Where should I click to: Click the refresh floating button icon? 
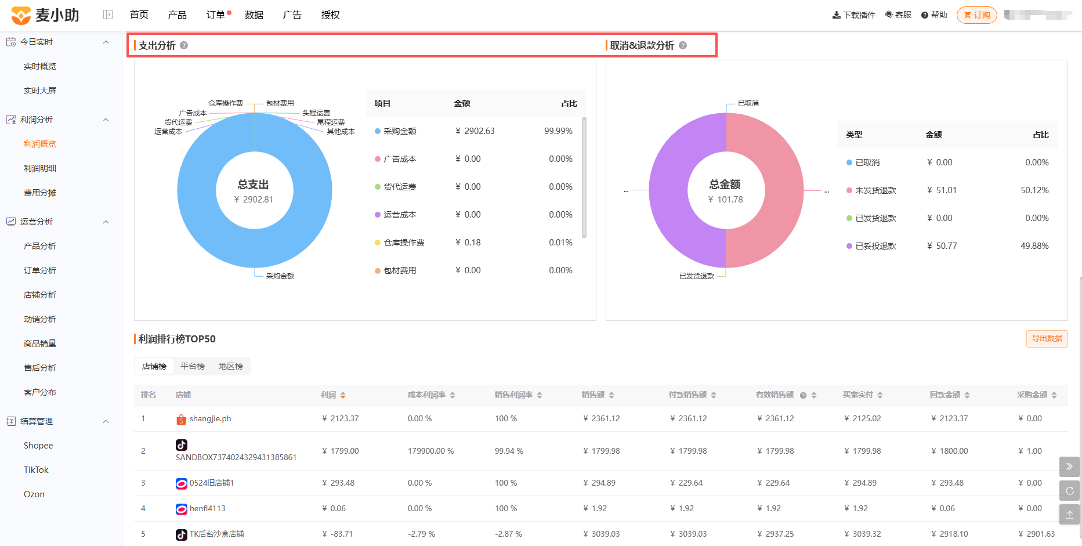point(1070,491)
